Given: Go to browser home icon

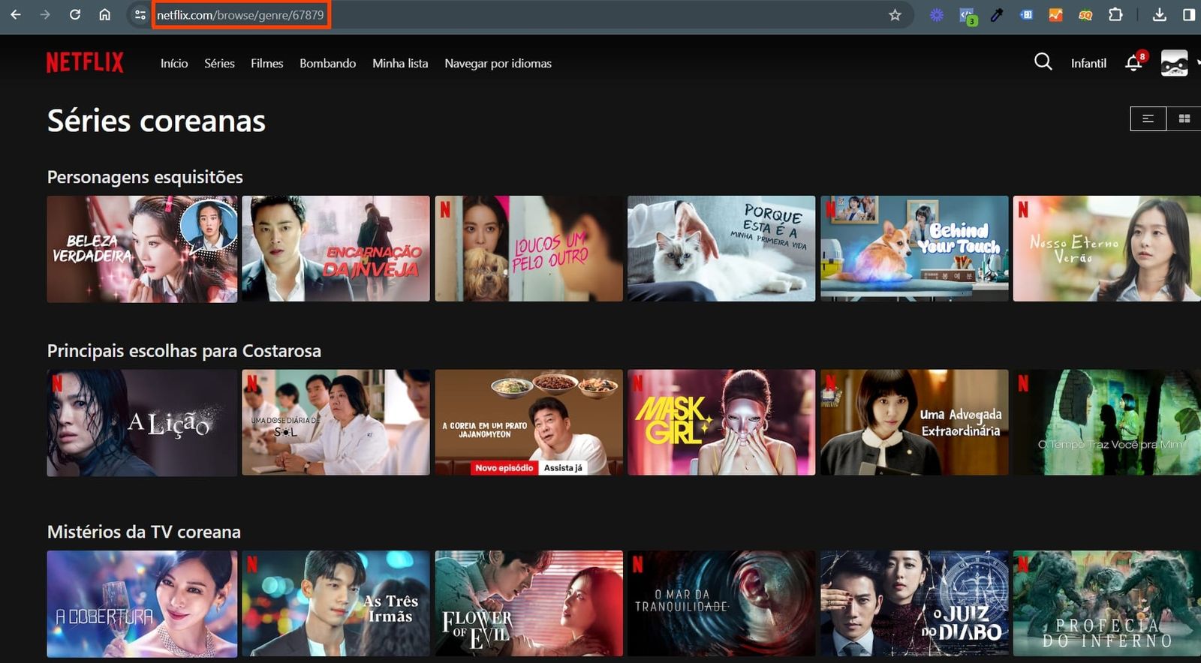Looking at the screenshot, I should click(x=105, y=14).
